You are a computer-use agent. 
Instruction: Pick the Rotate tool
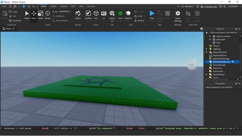(x=48, y=15)
